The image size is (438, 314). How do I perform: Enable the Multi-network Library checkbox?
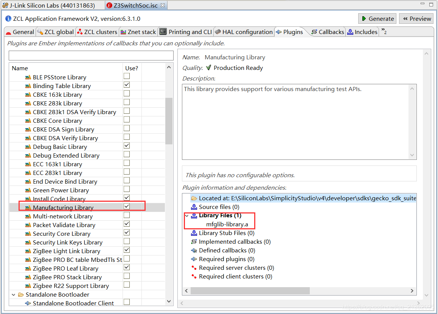click(127, 215)
